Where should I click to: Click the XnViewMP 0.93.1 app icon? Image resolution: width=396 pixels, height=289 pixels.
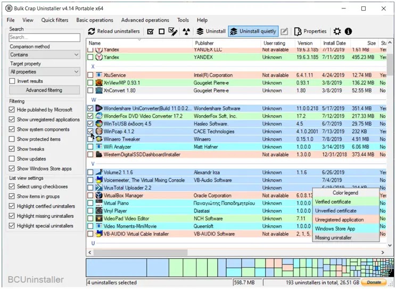coord(99,82)
